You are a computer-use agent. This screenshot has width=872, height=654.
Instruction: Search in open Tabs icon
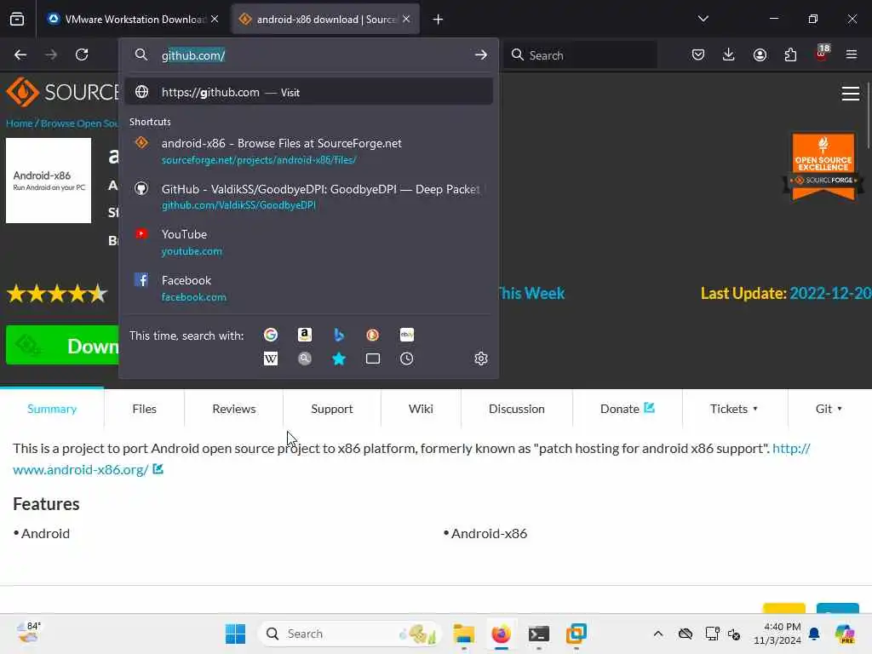tap(373, 359)
